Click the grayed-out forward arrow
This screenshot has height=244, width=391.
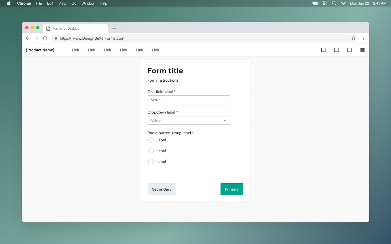click(x=36, y=38)
